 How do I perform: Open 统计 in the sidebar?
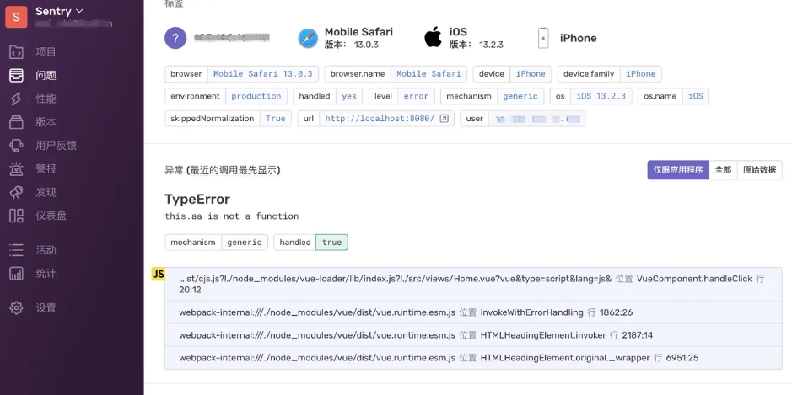(x=46, y=274)
